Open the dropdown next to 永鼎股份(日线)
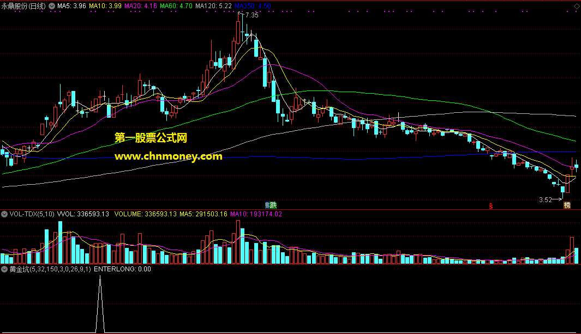 click(52, 6)
